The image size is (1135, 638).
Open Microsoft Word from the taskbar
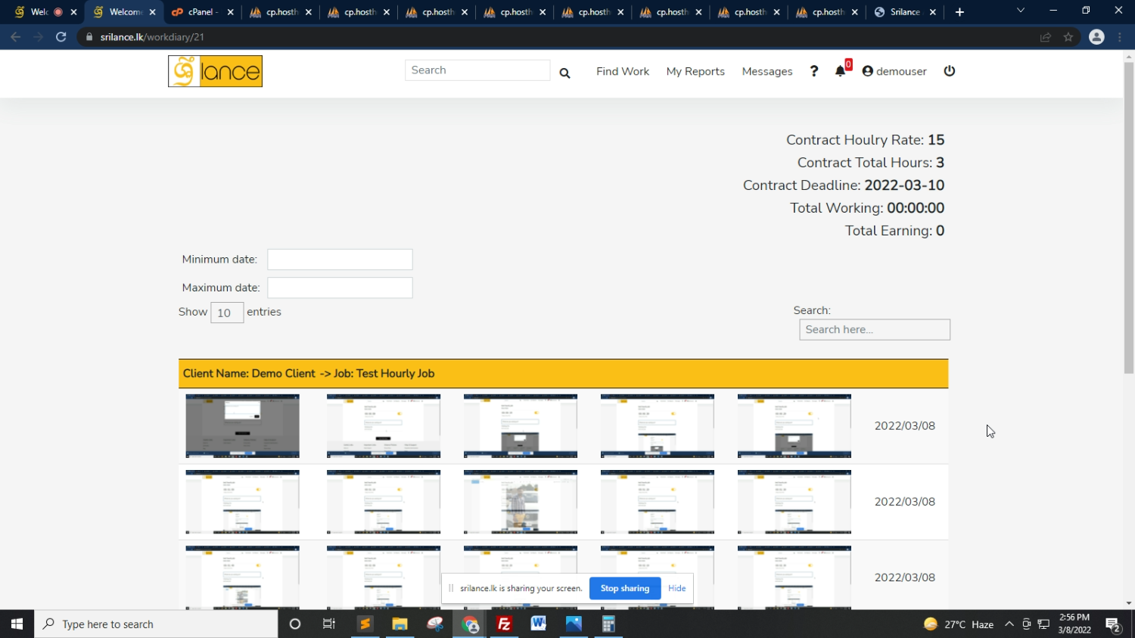pos(539,624)
